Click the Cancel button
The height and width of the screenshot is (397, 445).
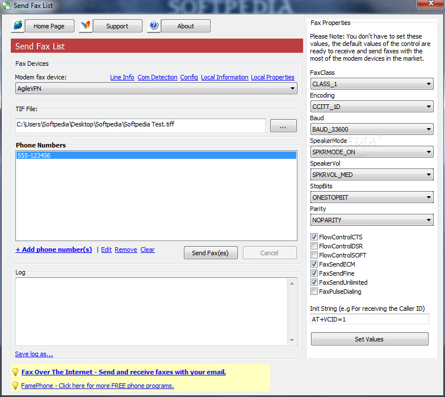coord(270,253)
